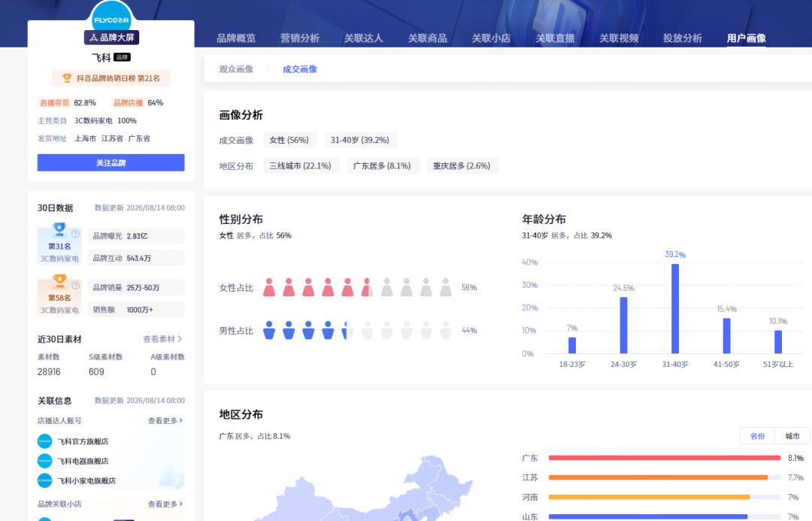Image resolution: width=812 pixels, height=521 pixels.
Task: Open the 关联直播 tab
Action: (555, 38)
